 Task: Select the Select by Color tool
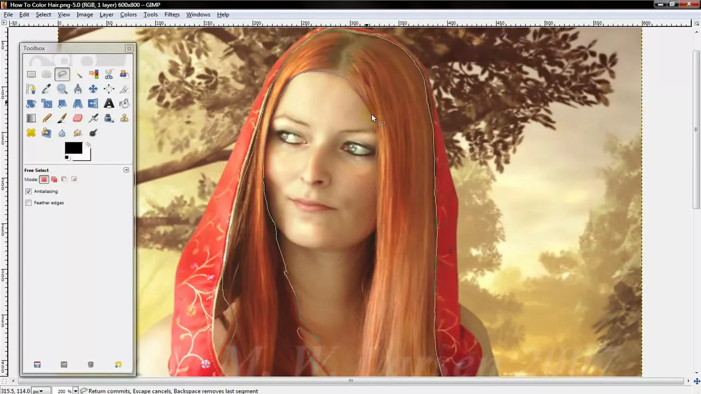[x=93, y=74]
